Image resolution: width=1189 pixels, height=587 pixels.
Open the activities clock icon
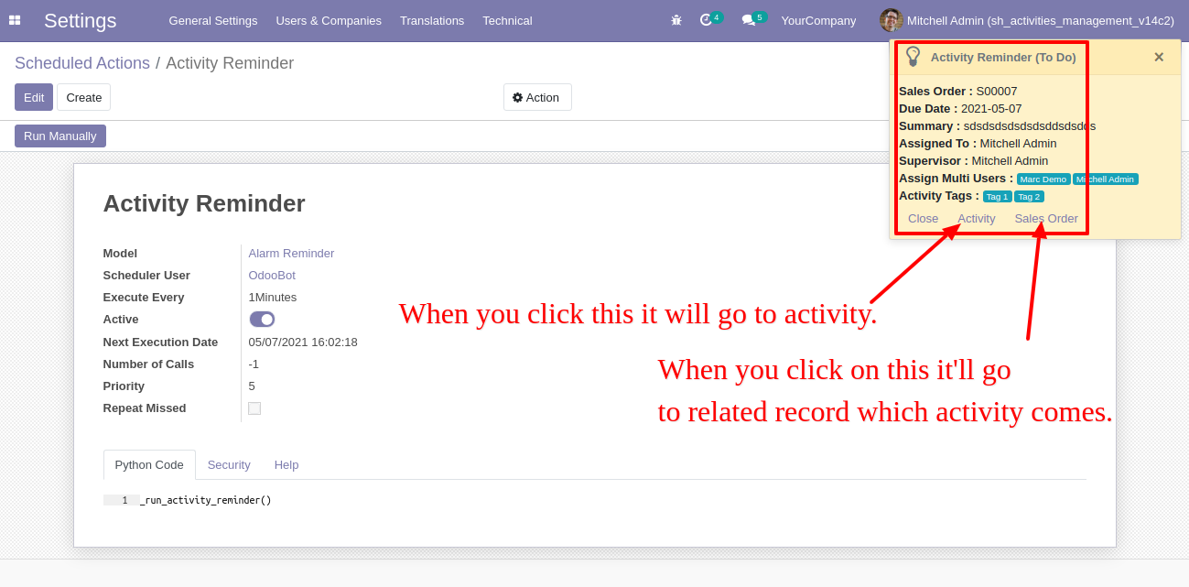pos(706,20)
